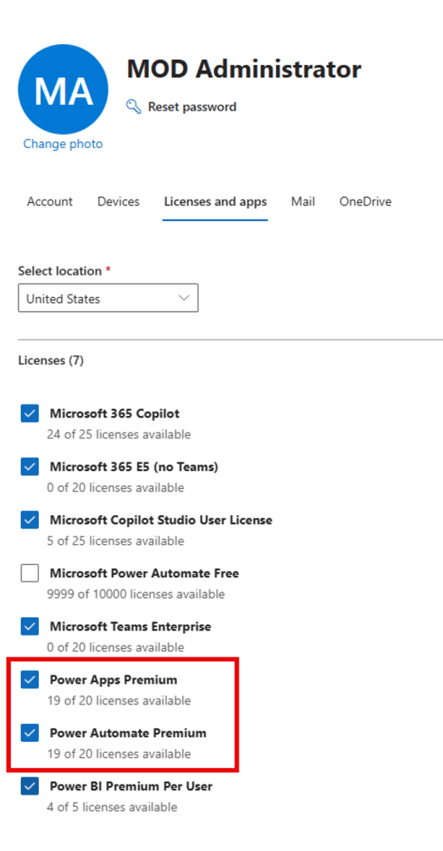Viewport: 443px width, 851px height.
Task: Go to the OneDrive tab
Action: pos(366,201)
